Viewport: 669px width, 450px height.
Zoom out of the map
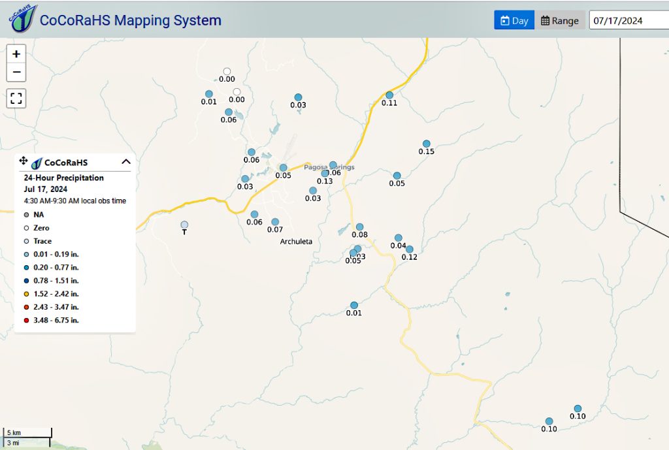16,72
